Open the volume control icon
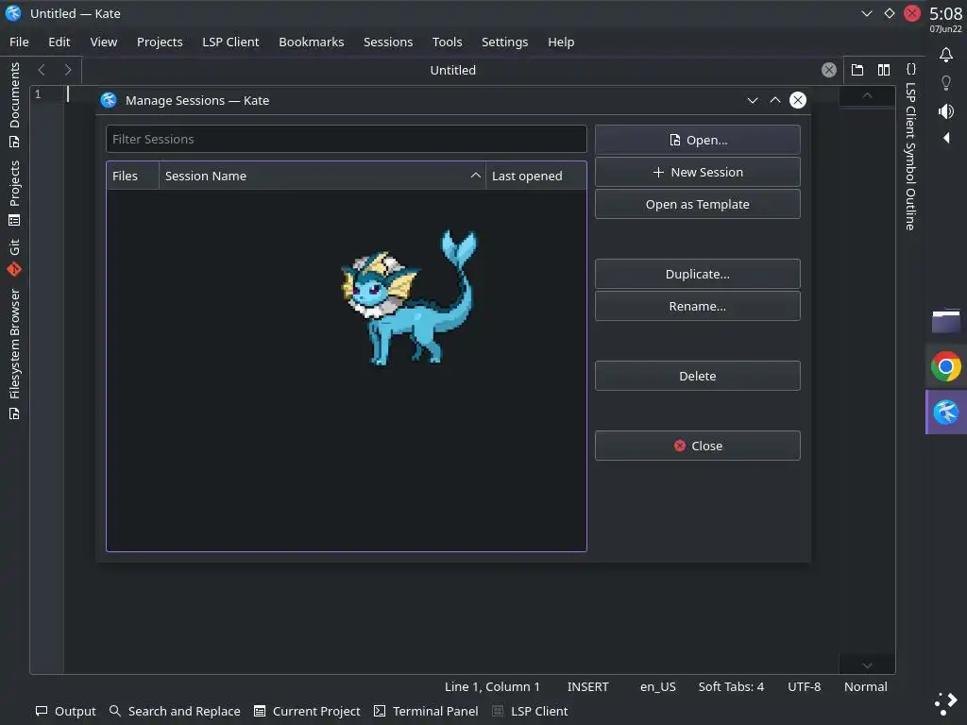Viewport: 967px width, 725px height. click(946, 111)
